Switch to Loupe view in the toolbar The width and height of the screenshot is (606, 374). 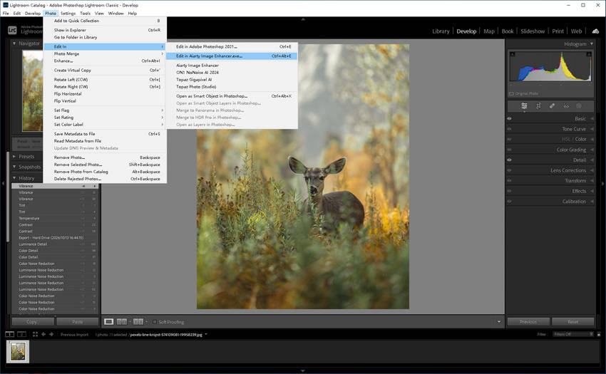(x=109, y=322)
